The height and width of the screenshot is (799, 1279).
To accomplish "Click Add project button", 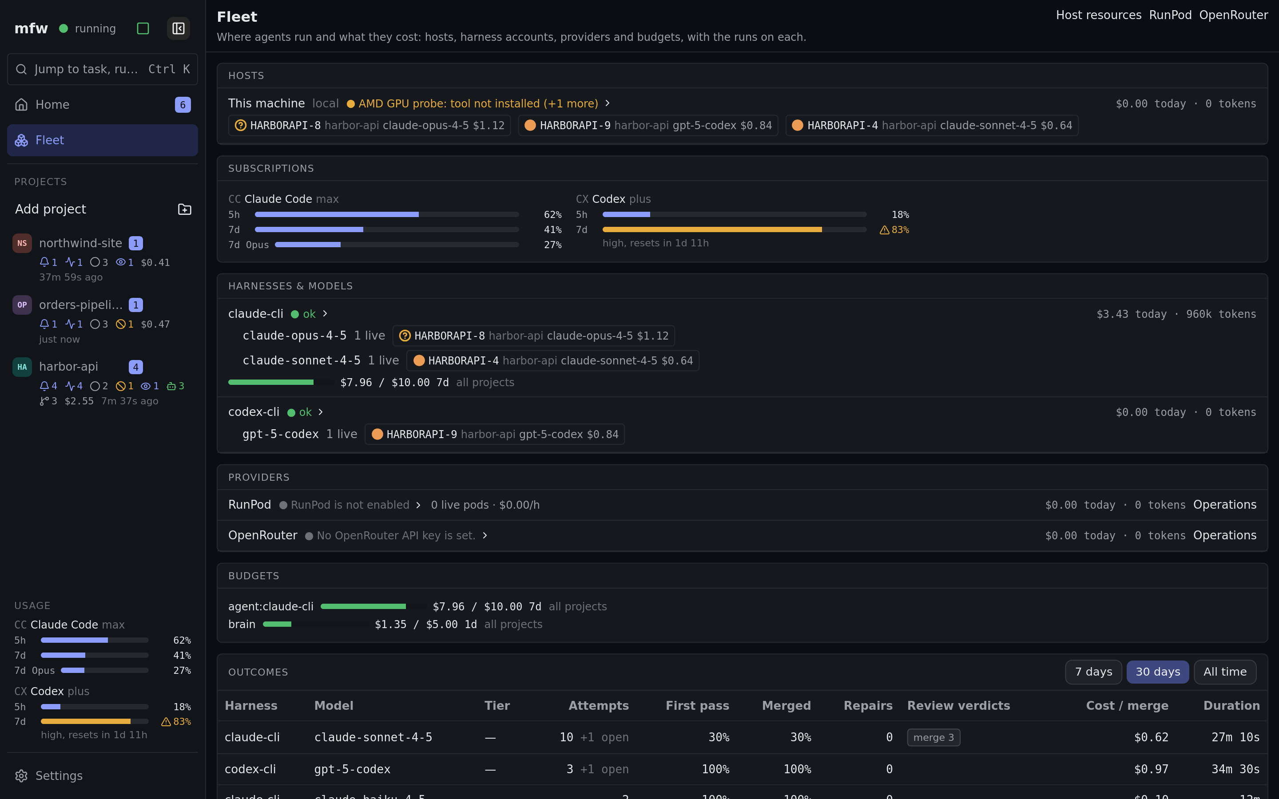I will (x=103, y=209).
